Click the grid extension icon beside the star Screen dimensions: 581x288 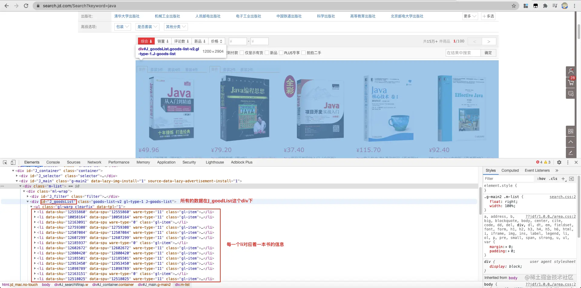tap(526, 6)
